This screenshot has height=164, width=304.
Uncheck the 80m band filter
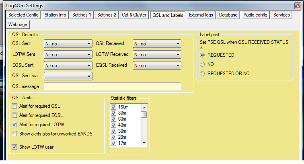114,113
